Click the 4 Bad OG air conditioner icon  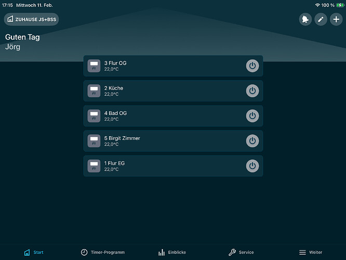tap(94, 116)
